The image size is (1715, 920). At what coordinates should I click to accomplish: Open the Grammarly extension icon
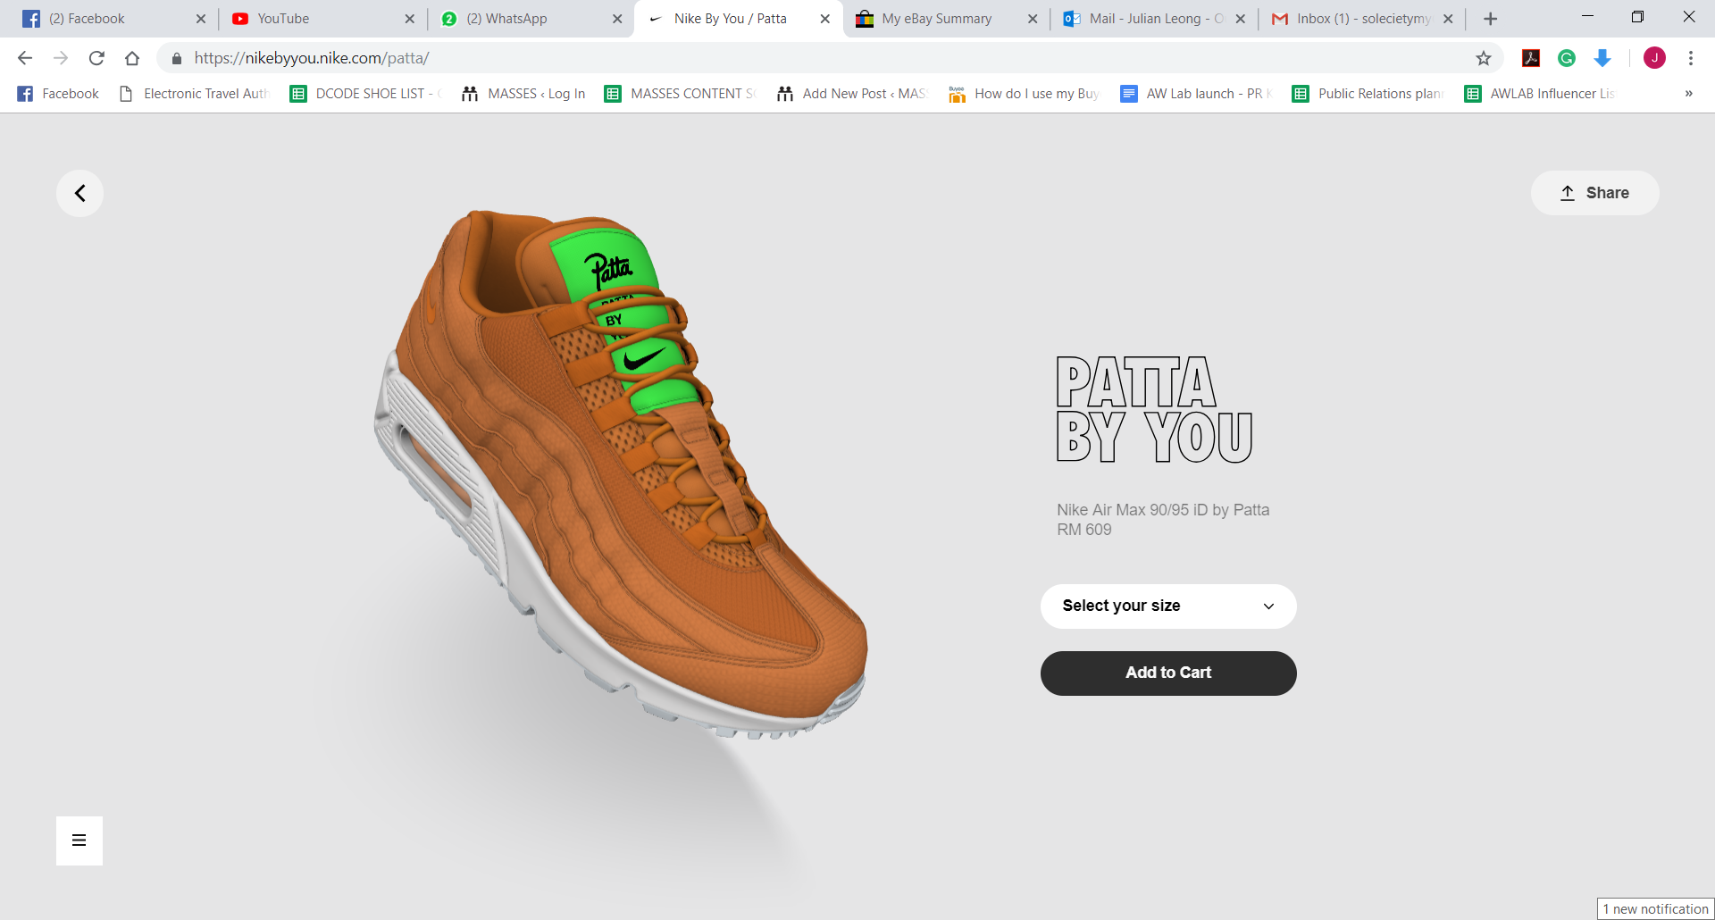click(x=1566, y=58)
